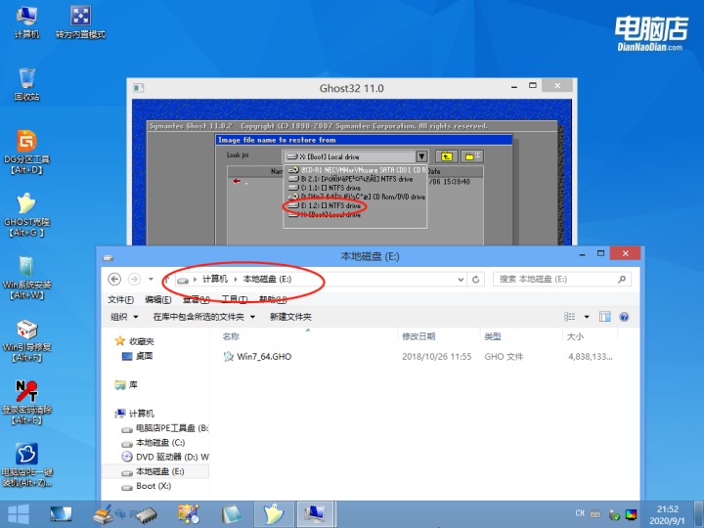This screenshot has height=528, width=704.
Task: Click the monitor icon on taskbar
Action: coord(61,514)
